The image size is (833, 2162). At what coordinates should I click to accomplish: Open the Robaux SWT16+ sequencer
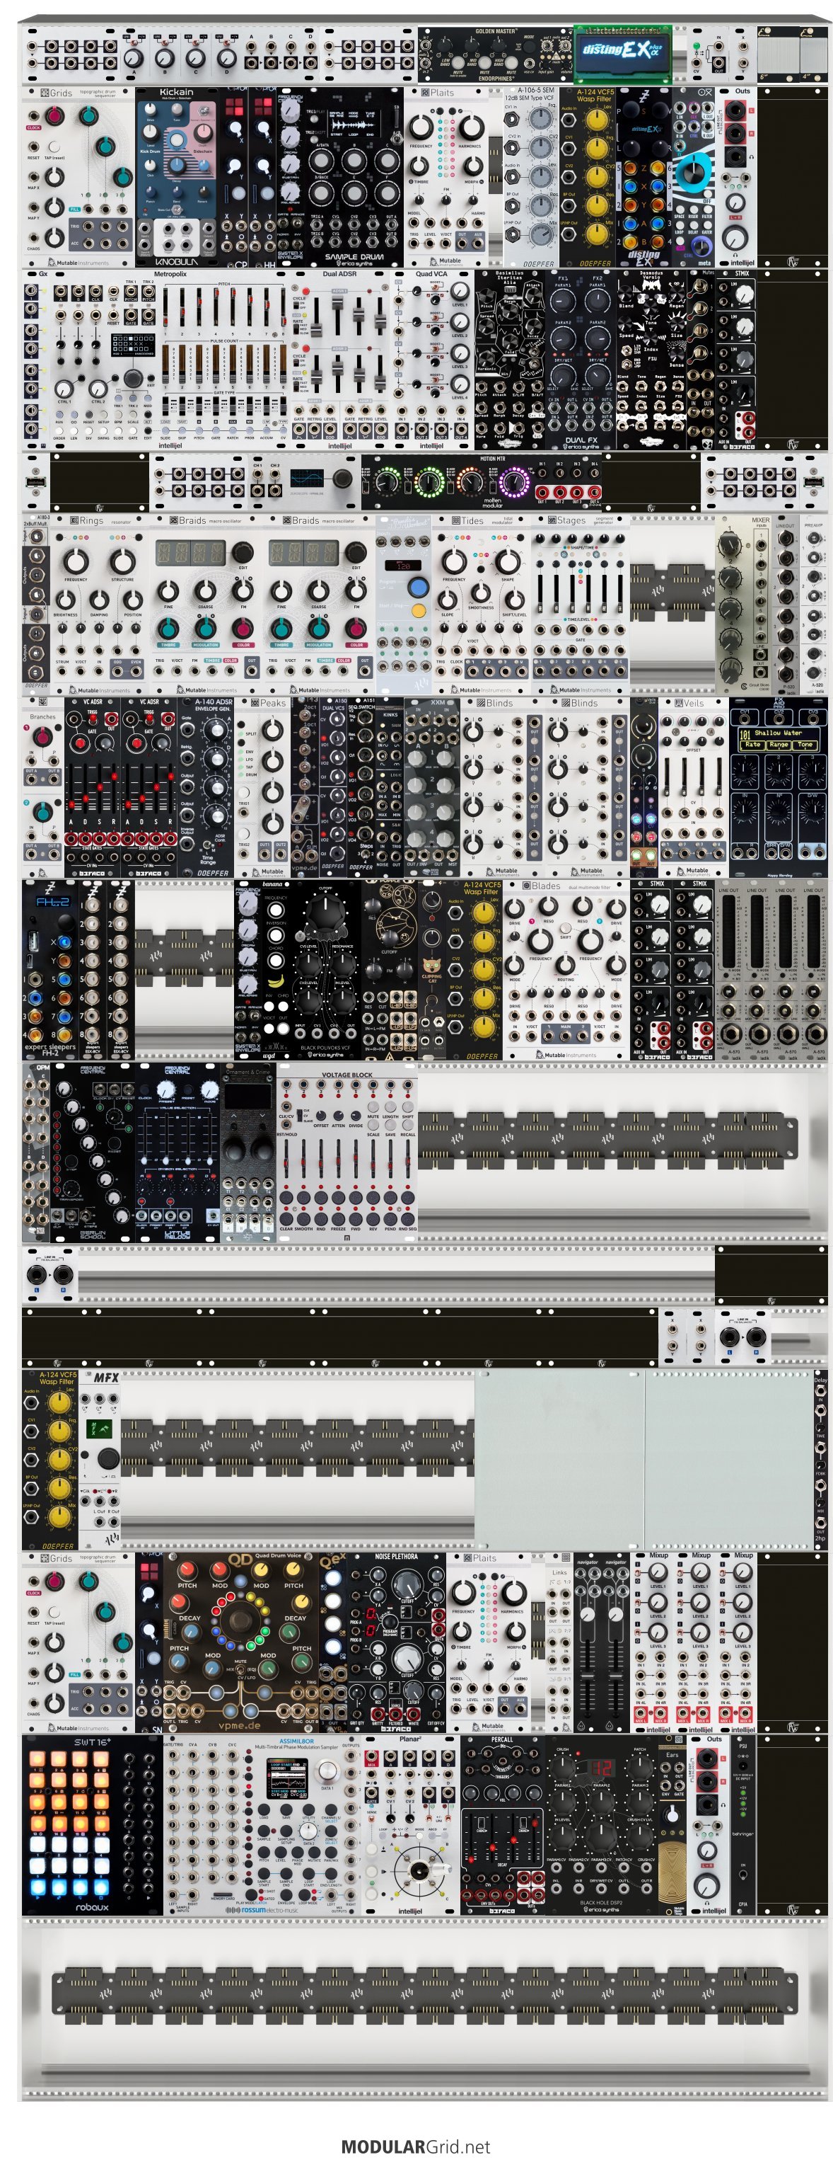[x=92, y=1824]
